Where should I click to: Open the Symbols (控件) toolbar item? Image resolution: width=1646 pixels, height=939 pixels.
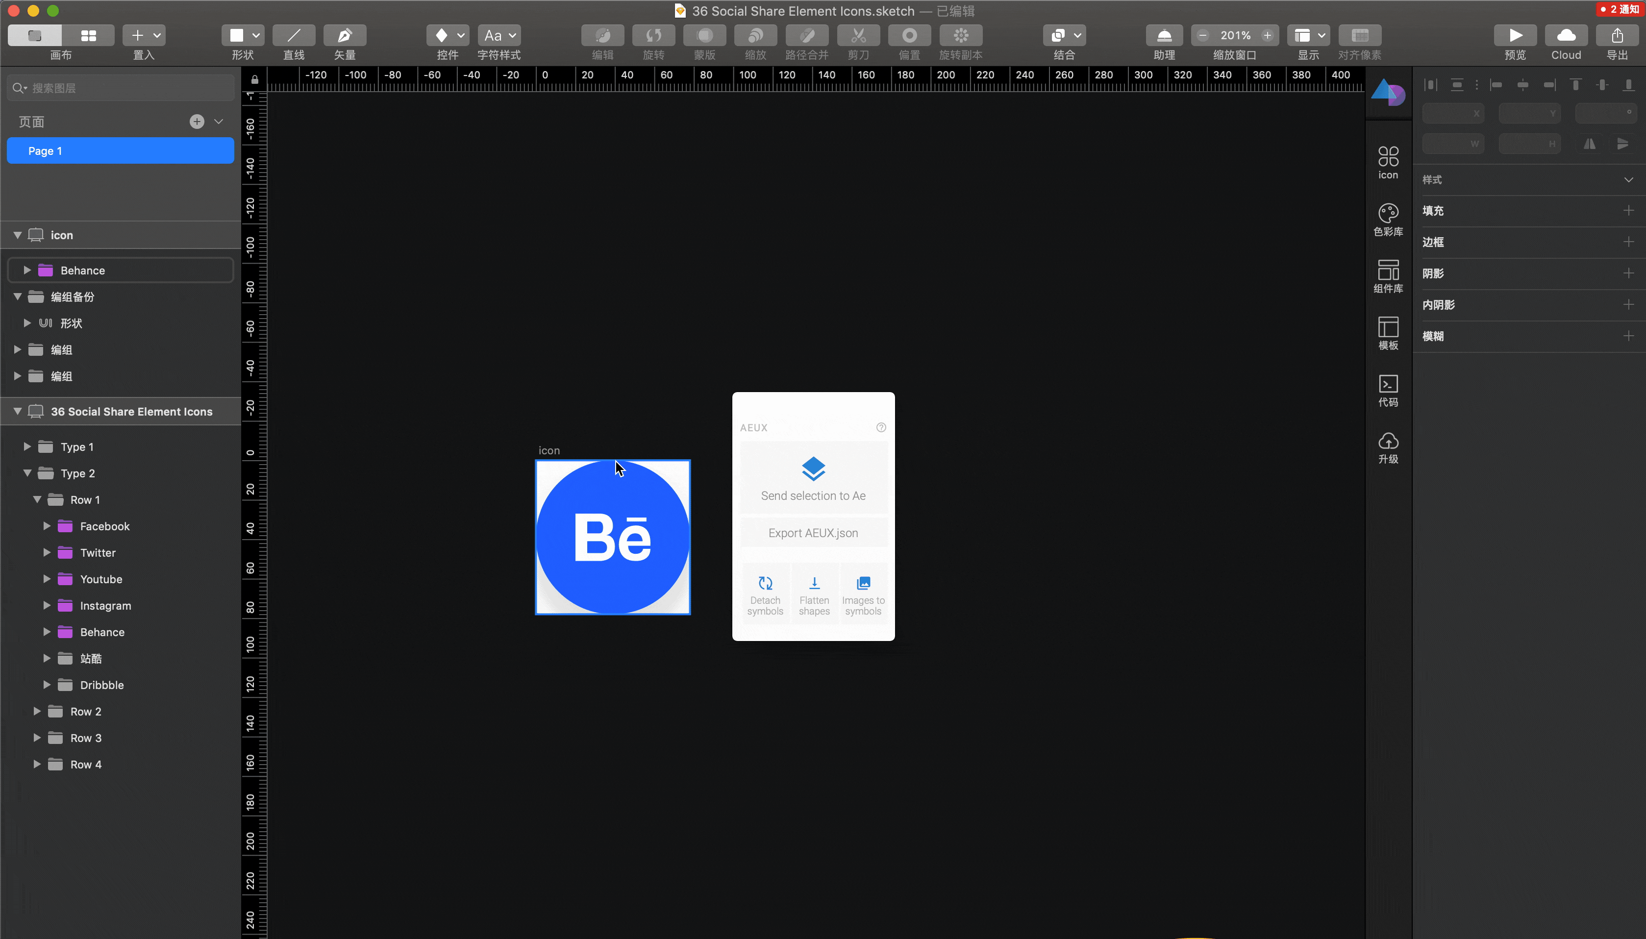point(448,35)
